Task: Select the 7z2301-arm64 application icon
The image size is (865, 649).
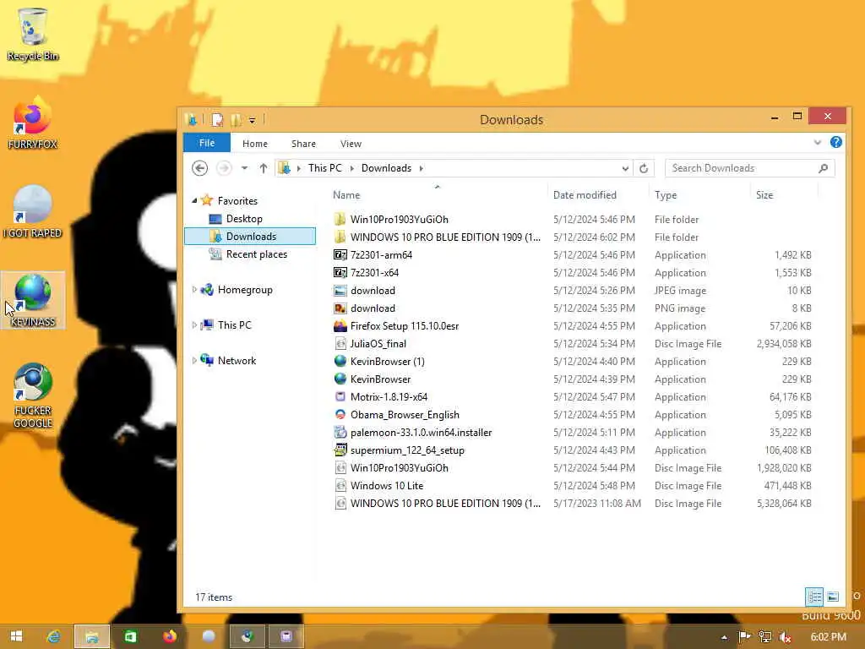Action: (340, 255)
